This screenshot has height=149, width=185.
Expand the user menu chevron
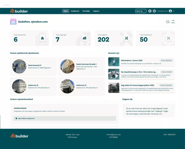(173, 11)
